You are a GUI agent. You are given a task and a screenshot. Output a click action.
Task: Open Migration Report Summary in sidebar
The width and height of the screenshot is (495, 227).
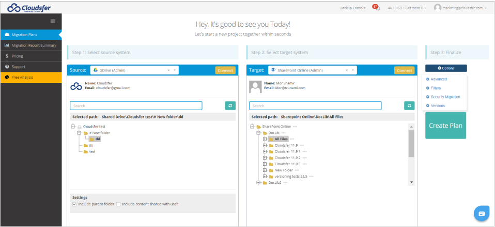point(30,45)
